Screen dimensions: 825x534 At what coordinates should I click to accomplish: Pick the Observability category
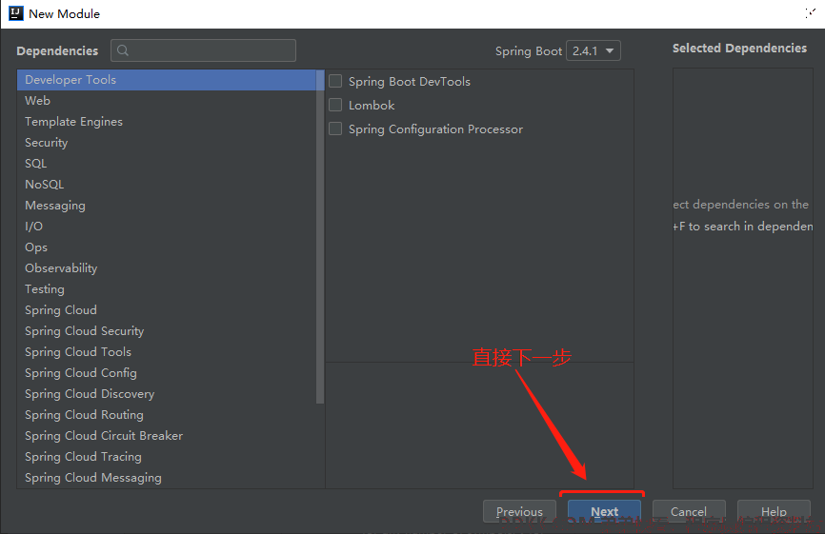167,268
